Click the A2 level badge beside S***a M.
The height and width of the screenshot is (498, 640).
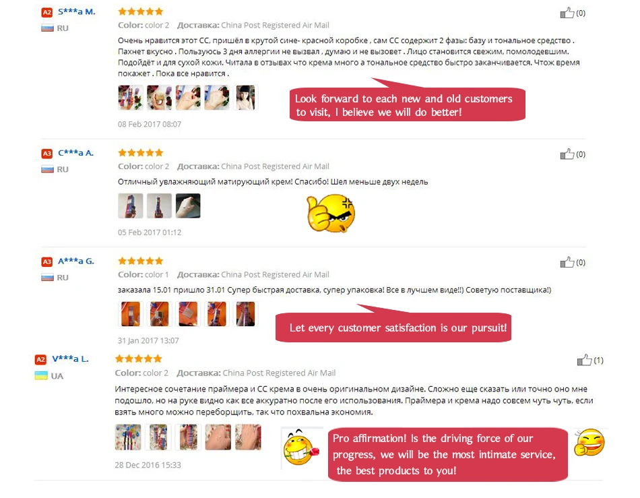[x=47, y=12]
